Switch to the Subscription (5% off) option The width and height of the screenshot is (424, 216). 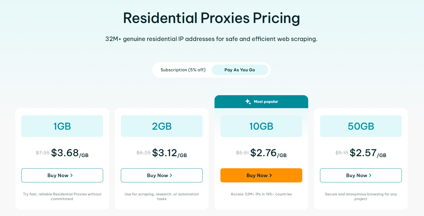click(183, 70)
